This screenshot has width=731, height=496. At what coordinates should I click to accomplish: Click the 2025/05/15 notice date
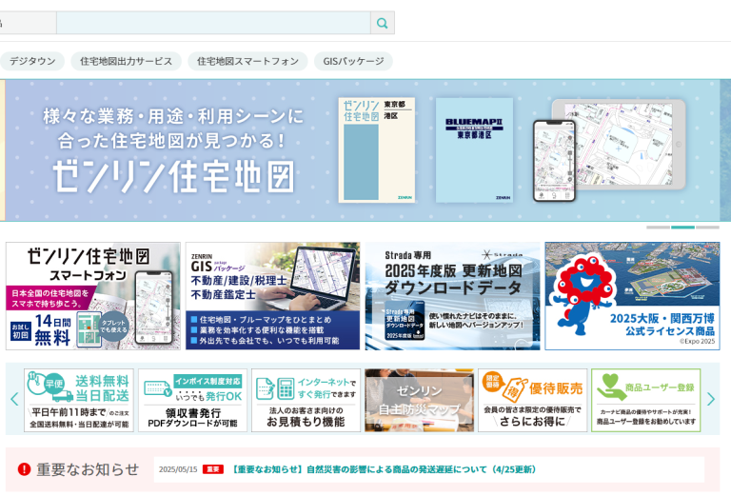(x=178, y=469)
